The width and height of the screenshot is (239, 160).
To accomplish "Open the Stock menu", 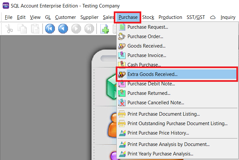I will [x=148, y=17].
